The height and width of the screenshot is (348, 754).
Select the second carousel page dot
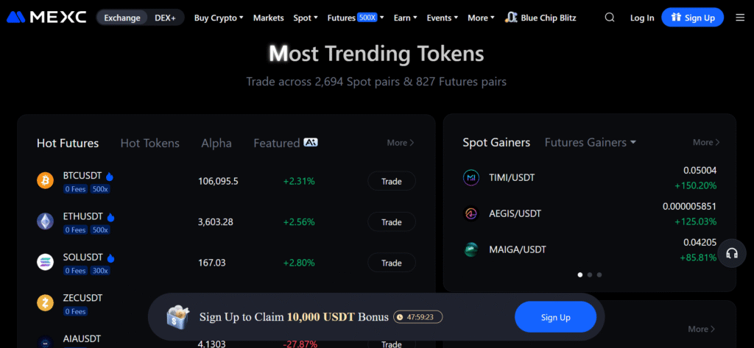click(x=589, y=274)
